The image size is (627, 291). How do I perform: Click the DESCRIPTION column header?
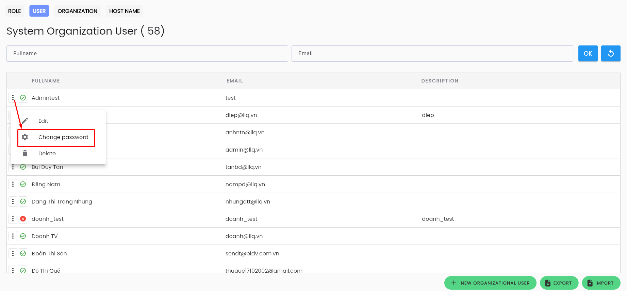(x=440, y=81)
